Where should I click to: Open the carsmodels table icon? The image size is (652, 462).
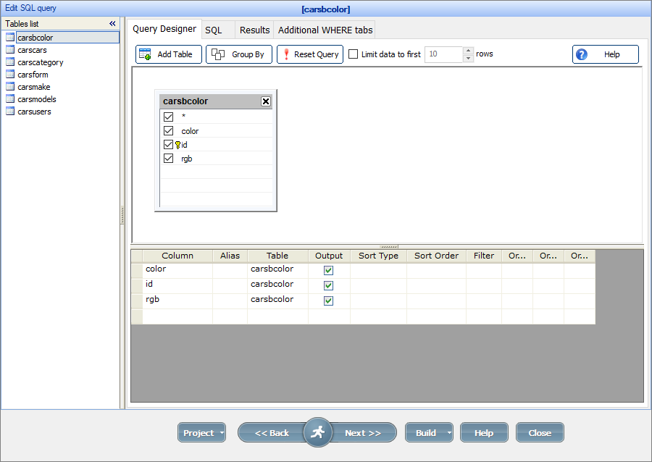9,98
